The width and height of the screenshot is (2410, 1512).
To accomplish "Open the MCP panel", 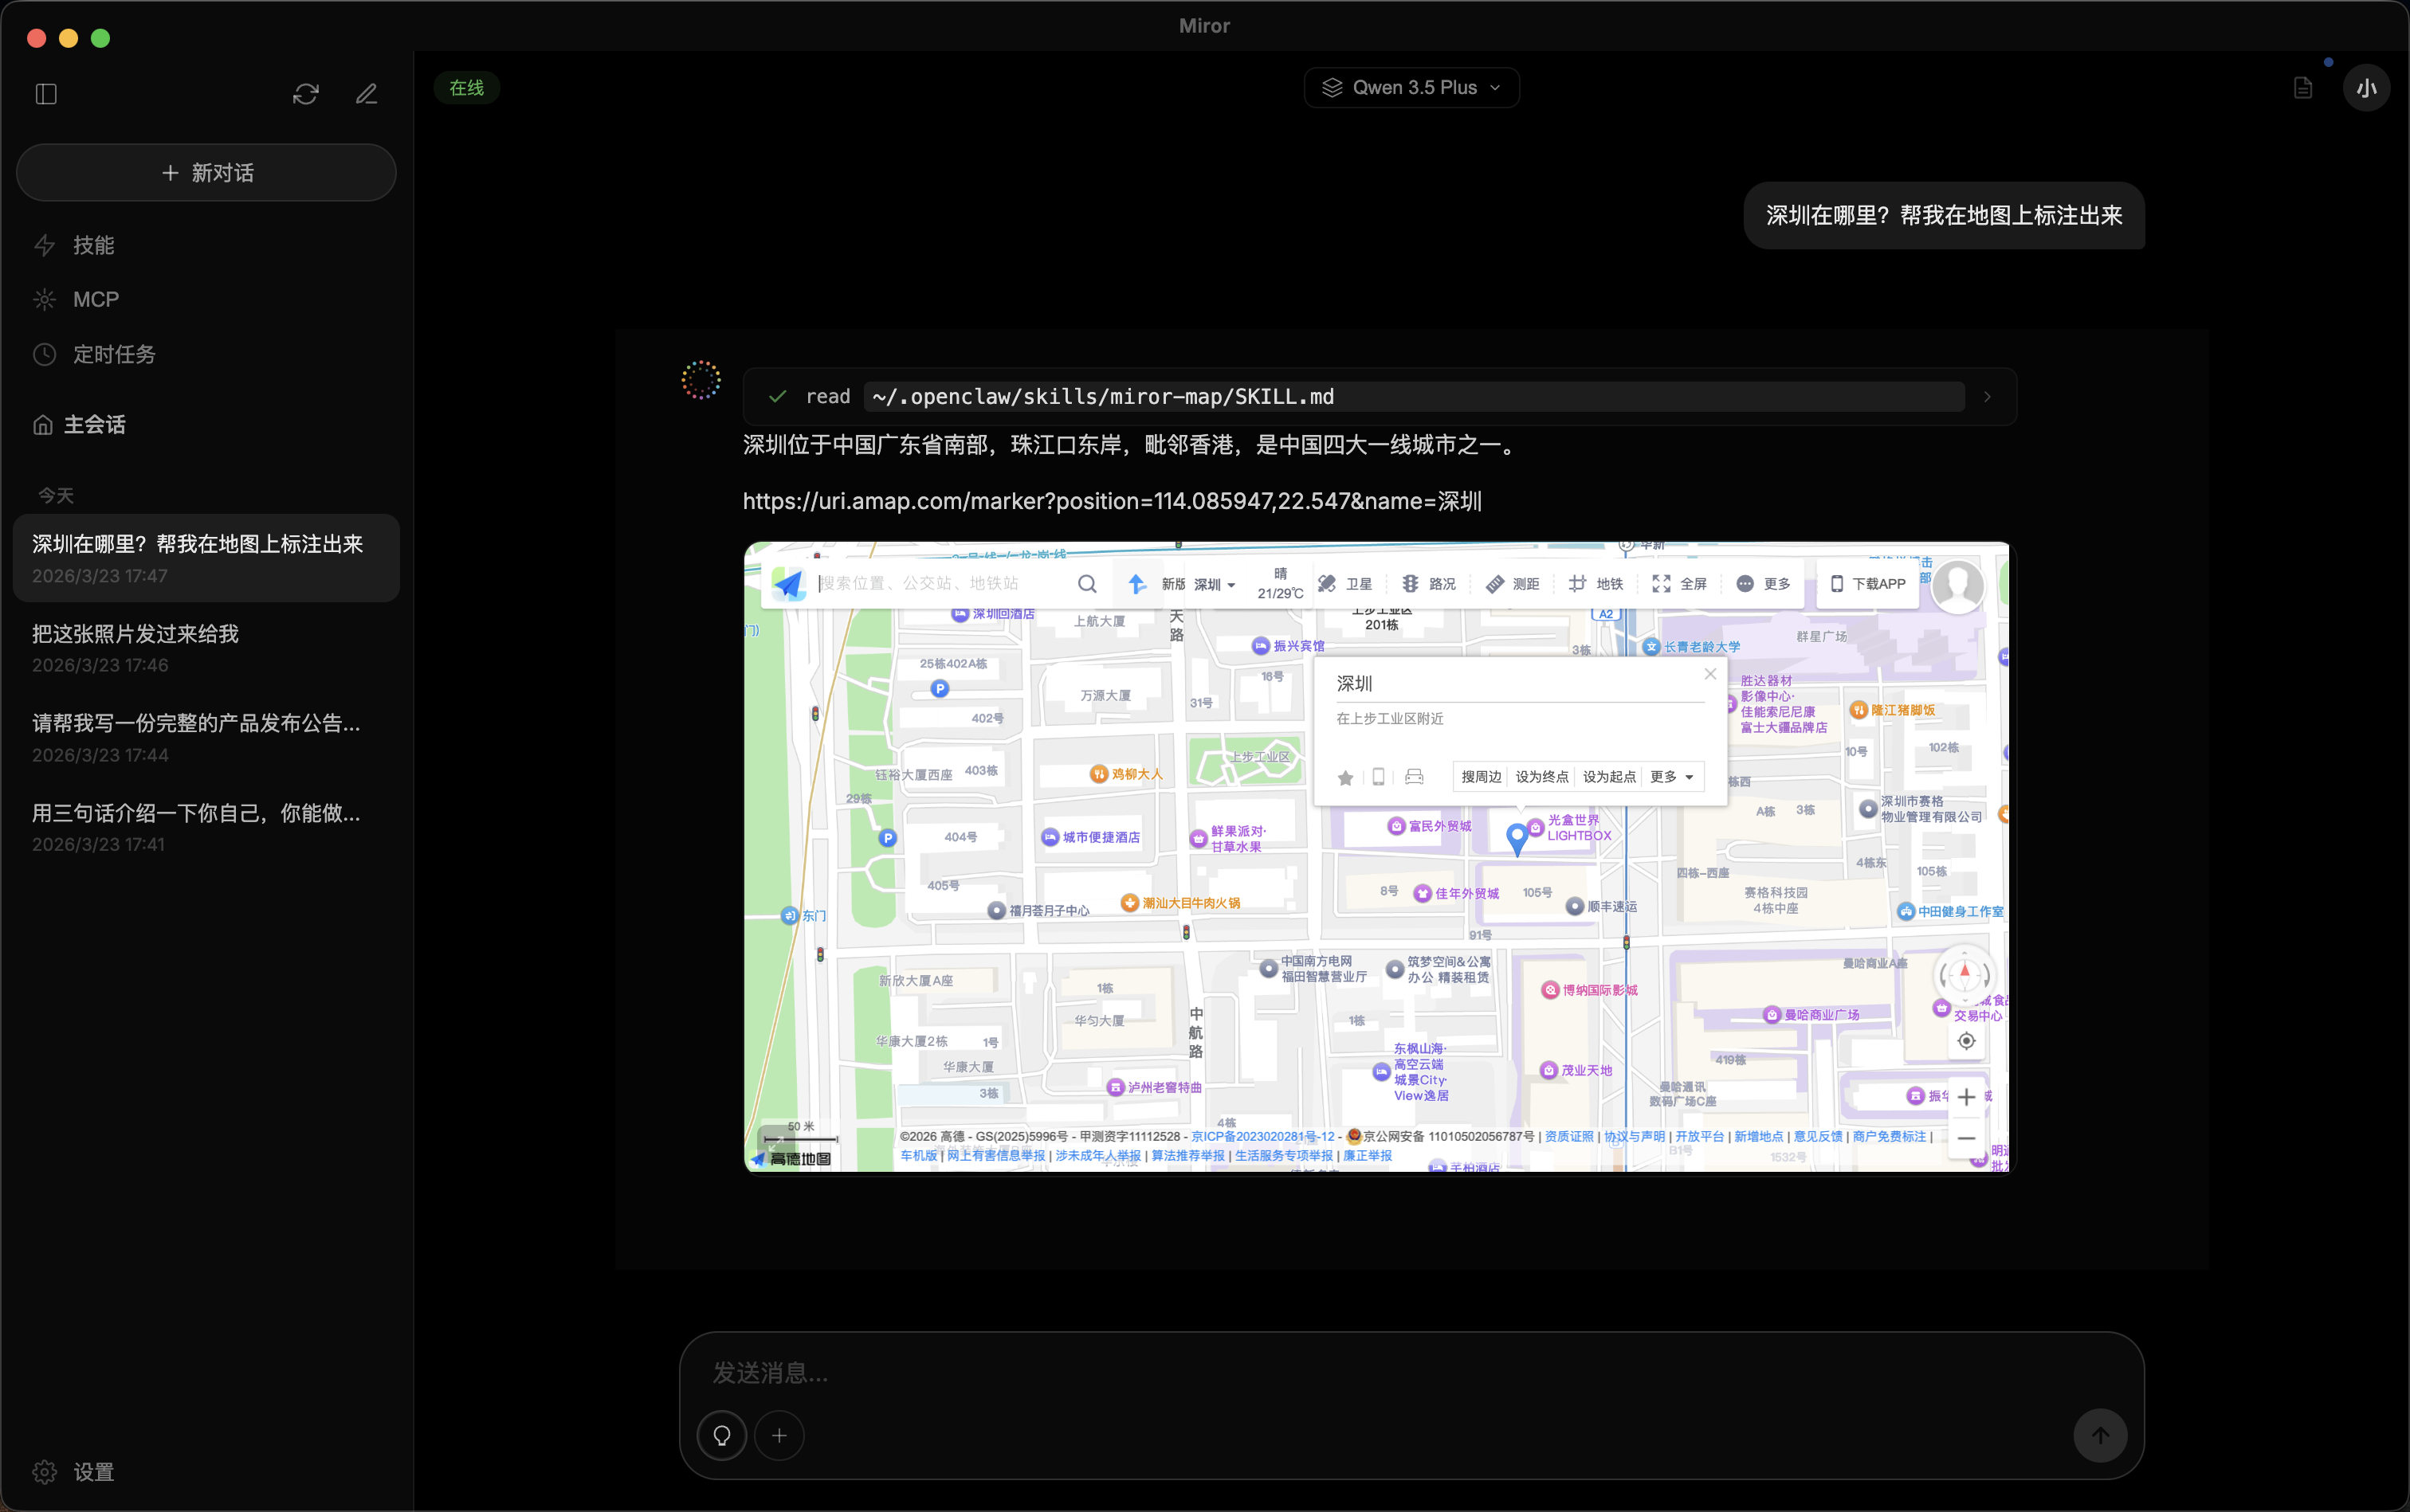I will coord(96,299).
